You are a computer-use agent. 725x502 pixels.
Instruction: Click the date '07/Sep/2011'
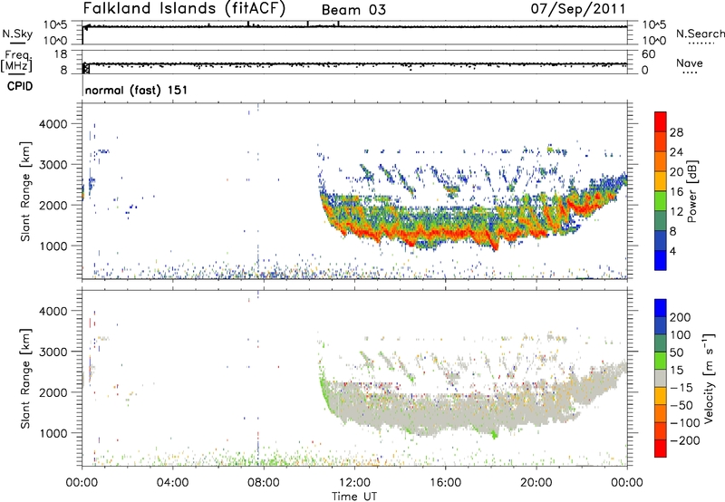[578, 8]
